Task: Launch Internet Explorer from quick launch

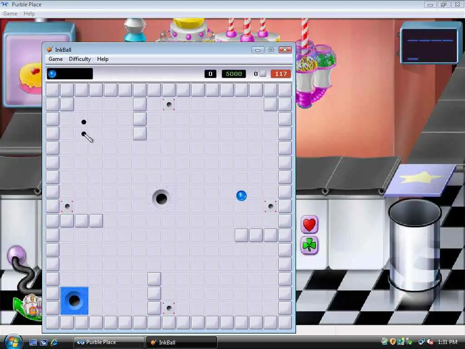Action: (54, 342)
